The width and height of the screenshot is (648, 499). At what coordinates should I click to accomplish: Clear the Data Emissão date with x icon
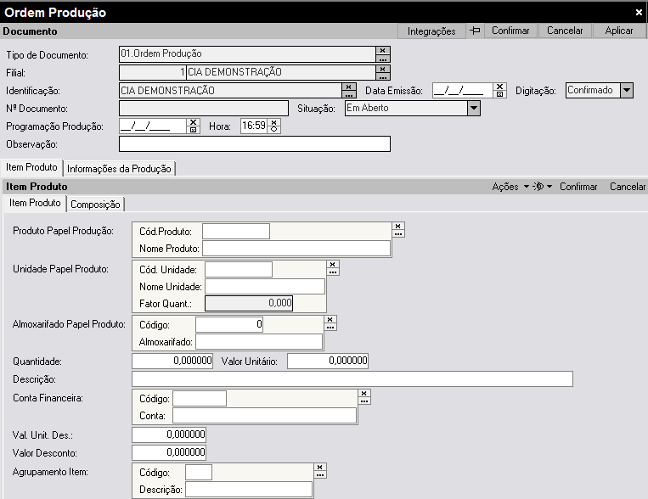499,87
